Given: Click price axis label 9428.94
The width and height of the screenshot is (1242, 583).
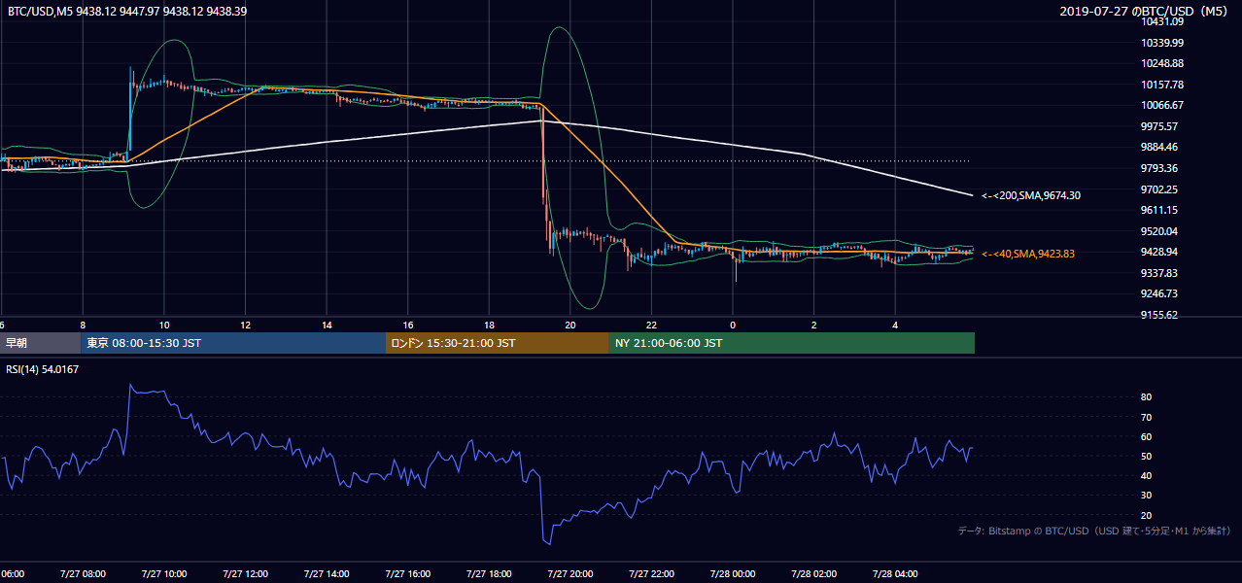Looking at the screenshot, I should pyautogui.click(x=1160, y=252).
